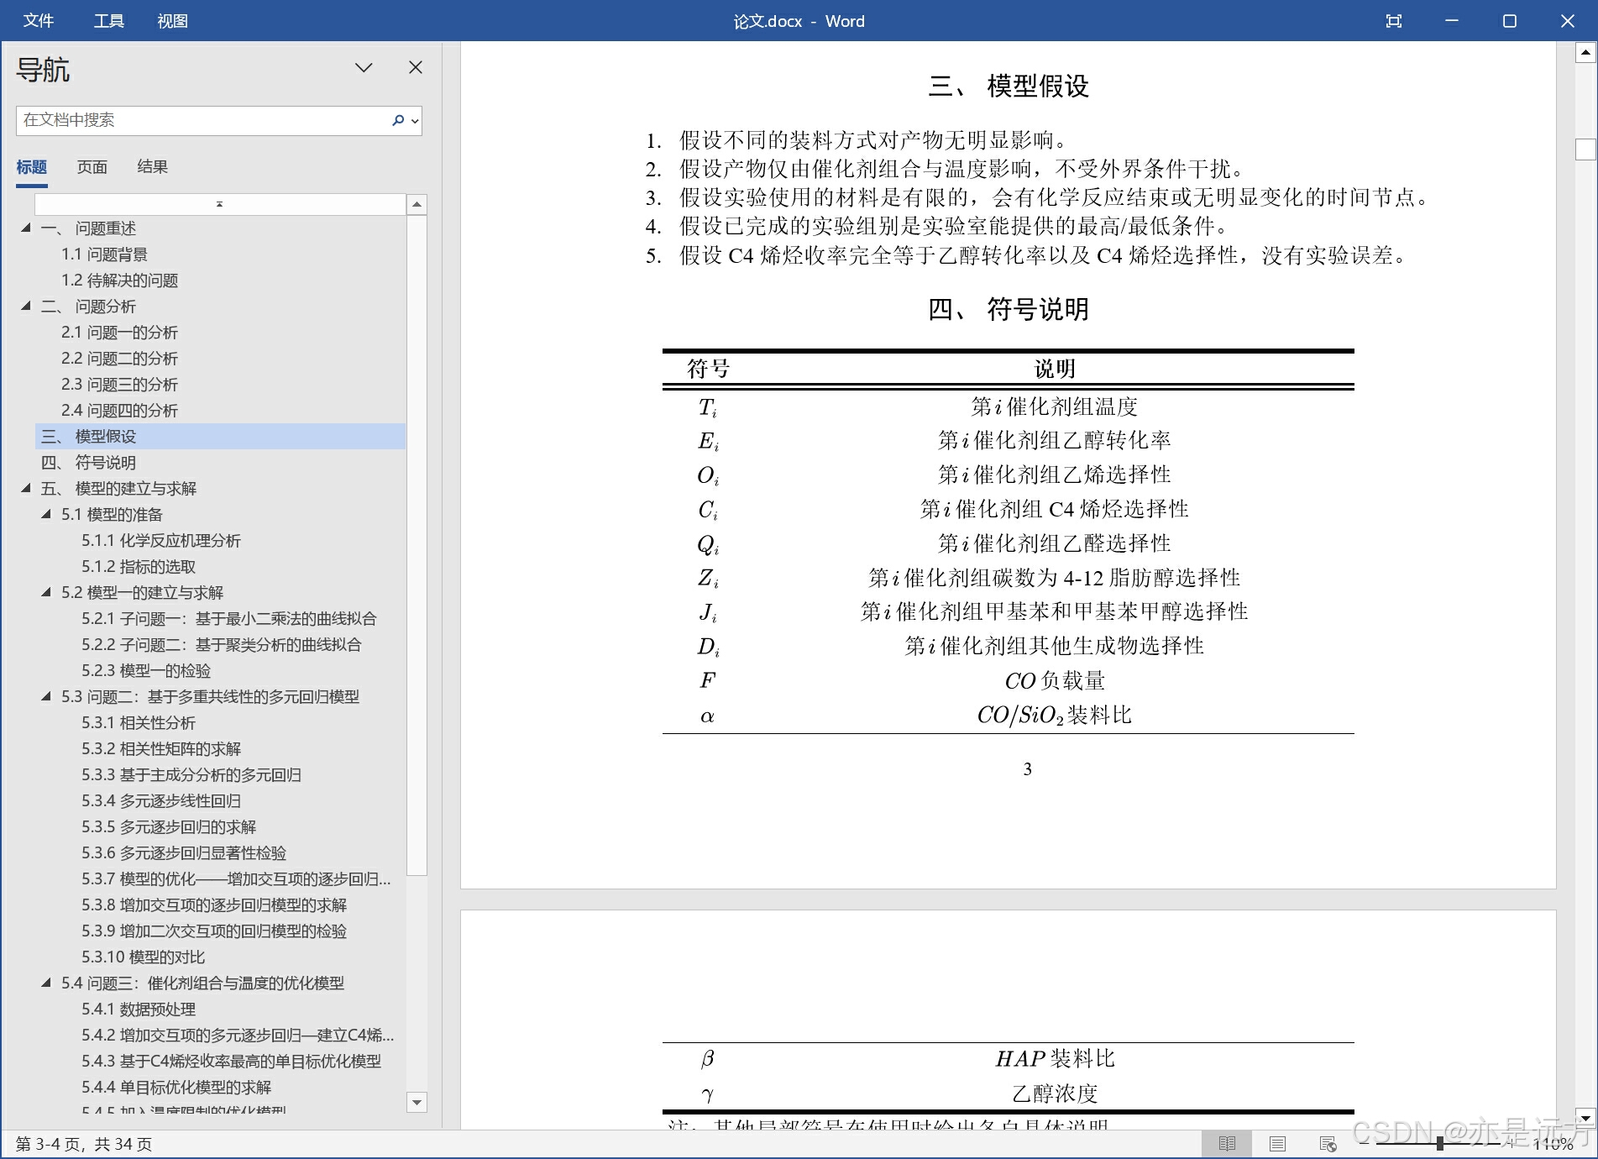Switch to Web Layout view icon
This screenshot has width=1598, height=1159.
[x=1328, y=1144]
